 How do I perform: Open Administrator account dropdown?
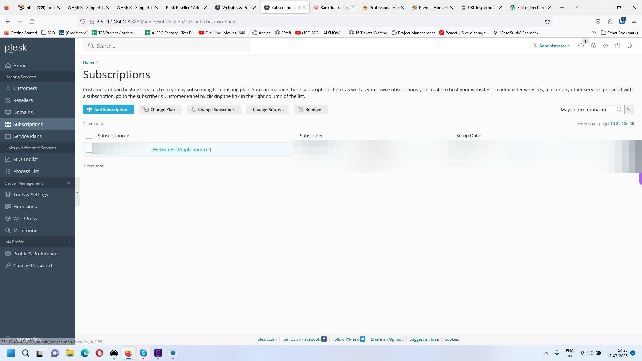coord(552,46)
